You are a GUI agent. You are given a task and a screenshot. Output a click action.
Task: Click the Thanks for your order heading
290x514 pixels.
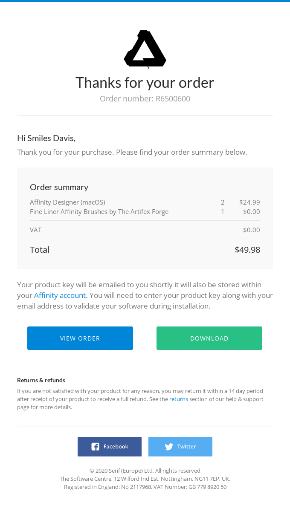tap(145, 82)
